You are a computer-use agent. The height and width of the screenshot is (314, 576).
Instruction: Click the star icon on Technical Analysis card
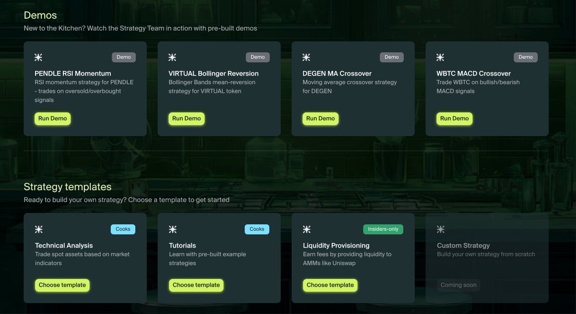[x=38, y=230]
